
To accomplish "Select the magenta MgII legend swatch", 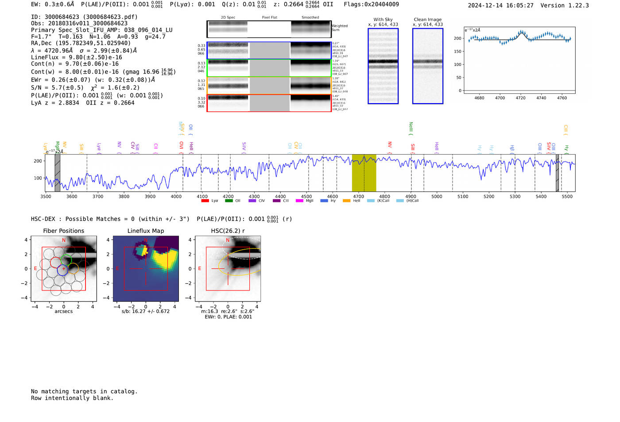I will (x=299, y=201).
